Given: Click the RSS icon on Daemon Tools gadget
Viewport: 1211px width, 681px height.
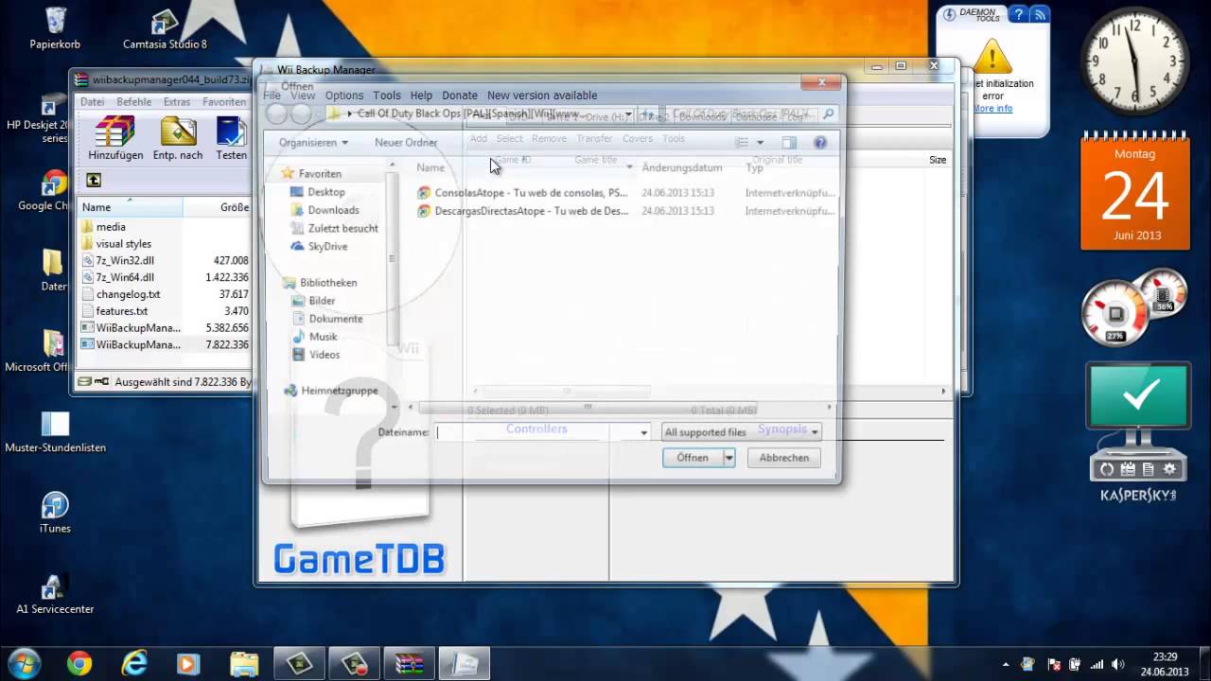Looking at the screenshot, I should click(x=1040, y=14).
